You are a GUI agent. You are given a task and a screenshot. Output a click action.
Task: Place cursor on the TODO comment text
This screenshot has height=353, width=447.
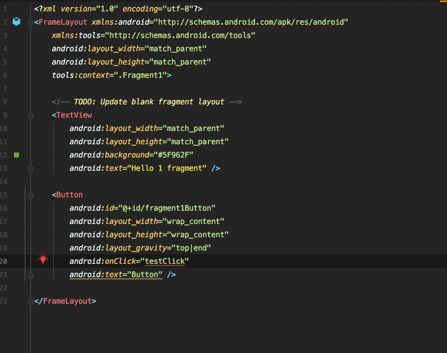(149, 102)
